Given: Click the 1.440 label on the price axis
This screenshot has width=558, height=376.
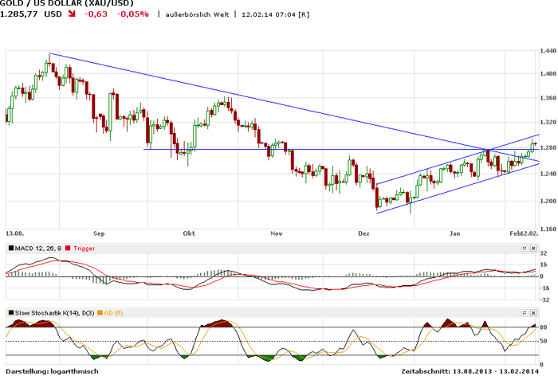Looking at the screenshot, I should (x=546, y=49).
